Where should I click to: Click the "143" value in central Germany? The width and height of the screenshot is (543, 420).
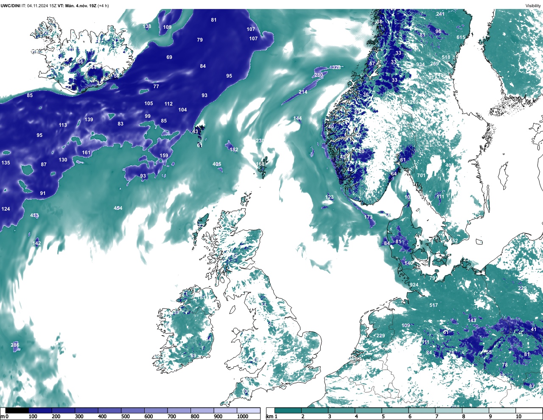(x=472, y=320)
